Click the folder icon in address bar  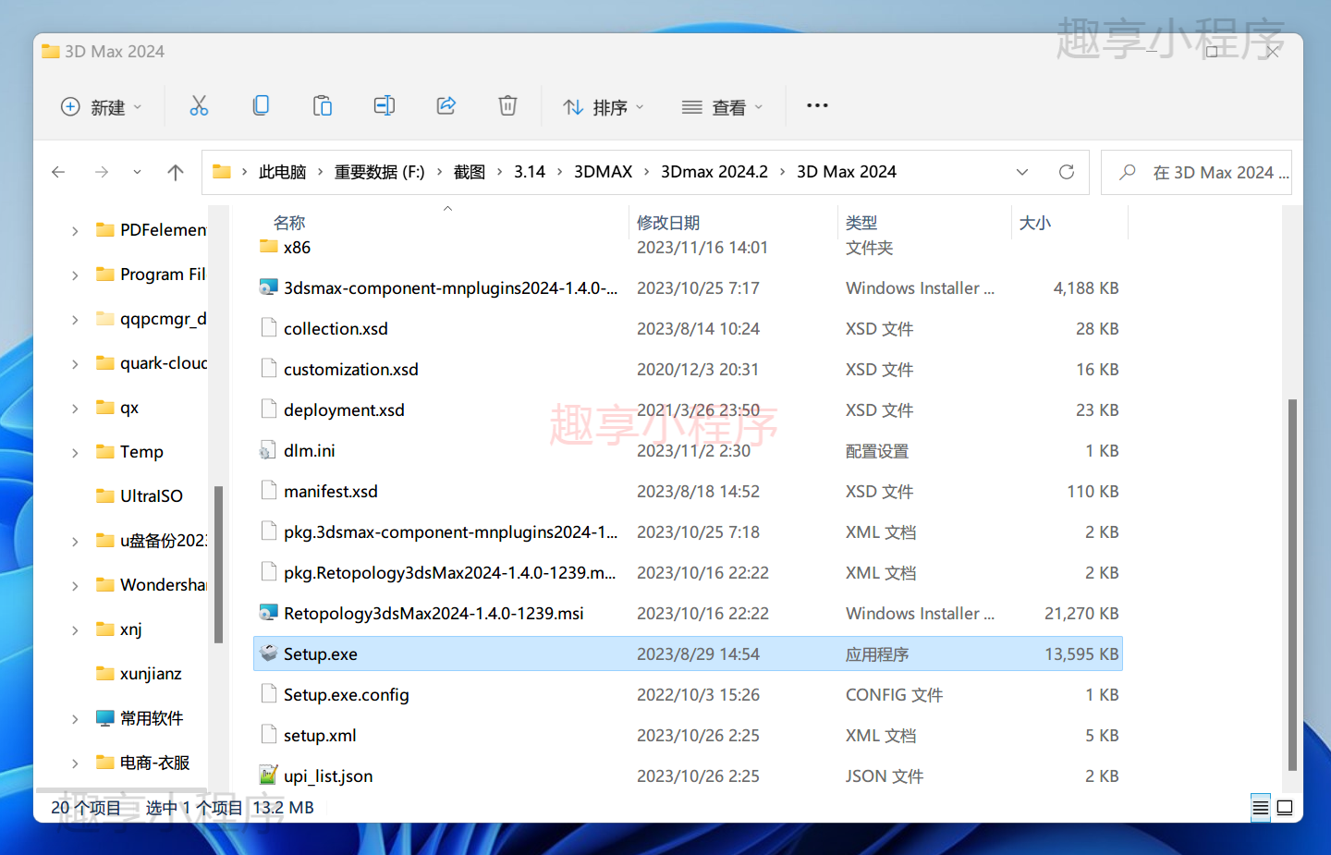click(222, 172)
